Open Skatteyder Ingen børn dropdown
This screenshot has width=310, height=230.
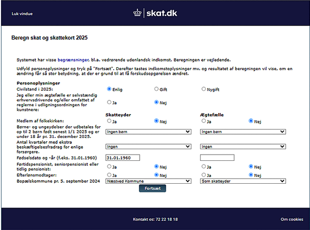pyautogui.click(x=148, y=132)
